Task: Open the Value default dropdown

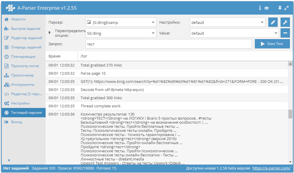Action: click(234, 33)
